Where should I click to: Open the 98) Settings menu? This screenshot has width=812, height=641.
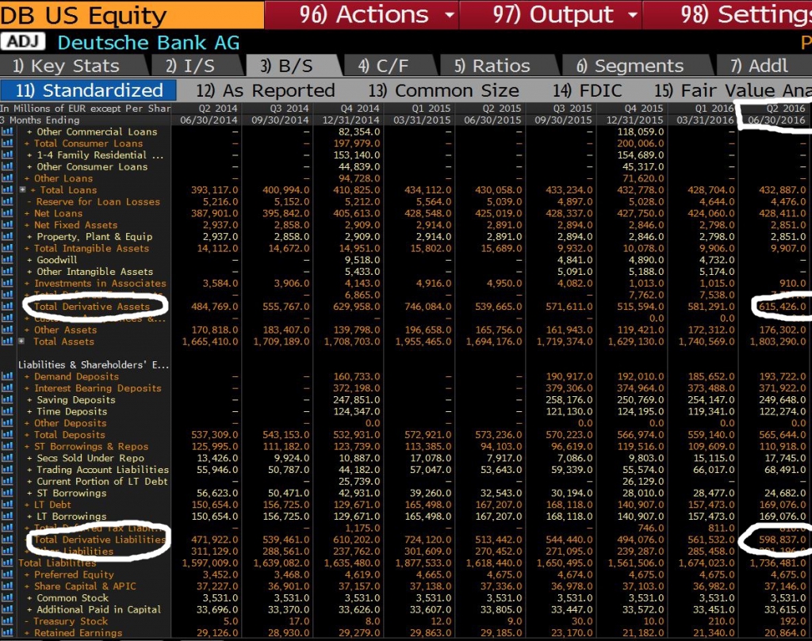click(x=728, y=14)
